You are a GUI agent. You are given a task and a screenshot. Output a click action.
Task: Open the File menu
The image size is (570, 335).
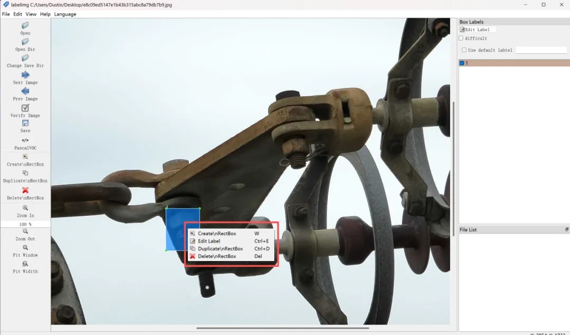(6, 14)
